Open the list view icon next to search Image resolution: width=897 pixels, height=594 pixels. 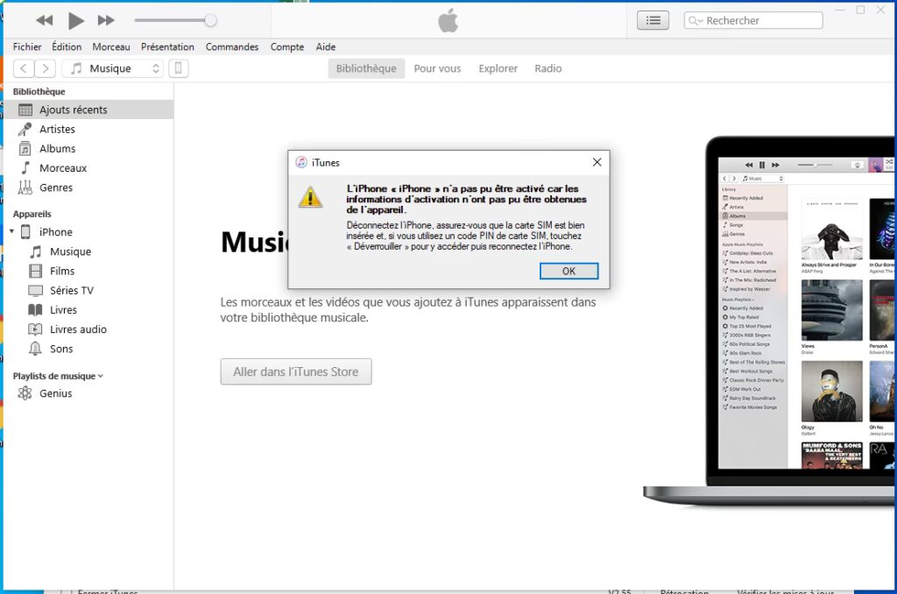653,20
